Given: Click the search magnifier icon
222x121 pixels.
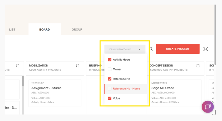Looking at the screenshot, I should click(151, 49).
